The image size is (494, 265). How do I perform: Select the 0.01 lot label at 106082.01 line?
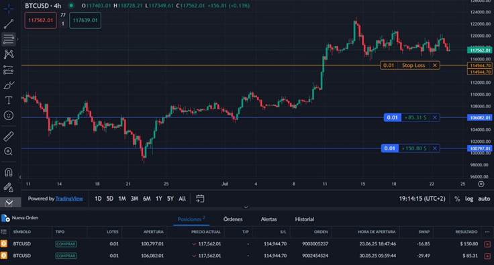392,117
